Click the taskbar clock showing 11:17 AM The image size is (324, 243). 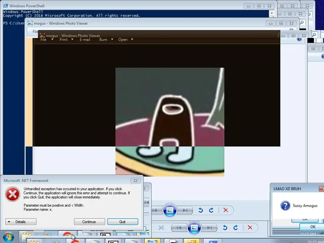pos(315,241)
